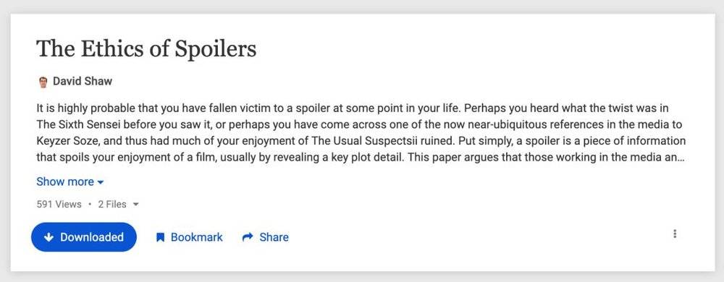Click the Share label
Screen dimensions: 724x282
coord(274,237)
